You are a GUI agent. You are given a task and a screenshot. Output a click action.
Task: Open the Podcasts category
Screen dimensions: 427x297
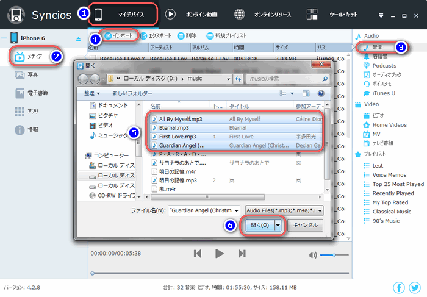click(380, 66)
